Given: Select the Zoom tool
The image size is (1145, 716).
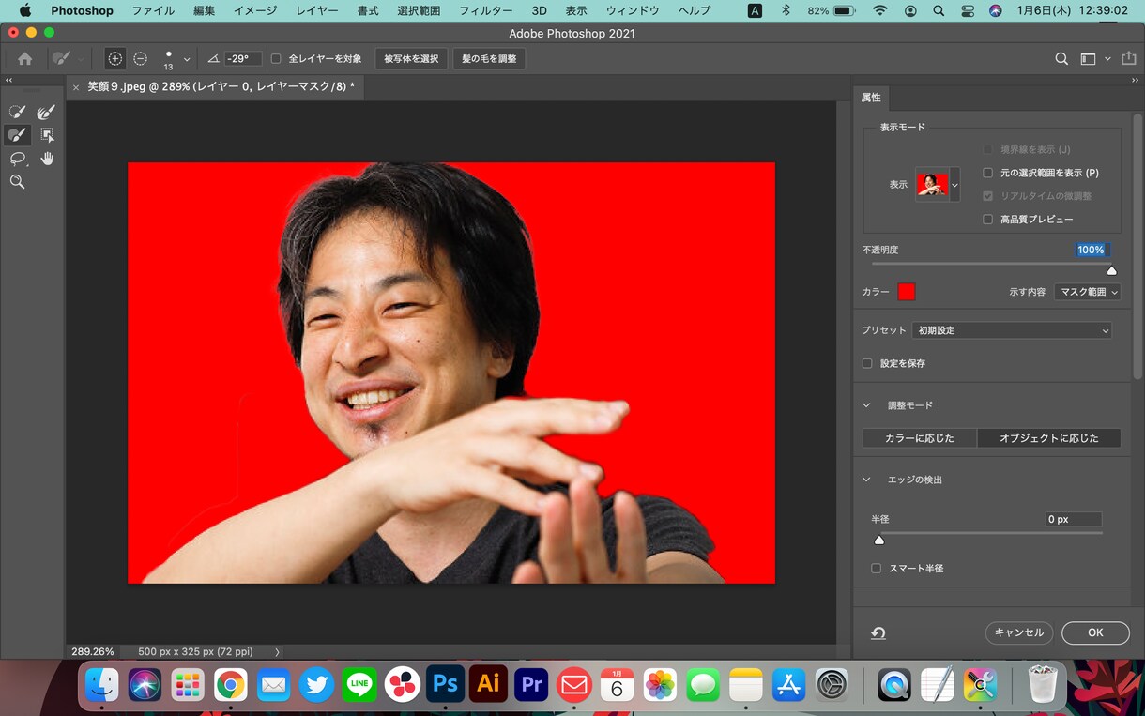Looking at the screenshot, I should pos(18,182).
